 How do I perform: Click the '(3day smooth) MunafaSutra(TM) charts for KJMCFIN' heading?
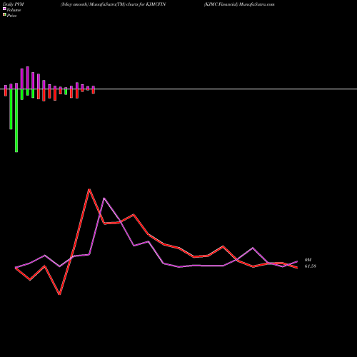click(113, 4)
